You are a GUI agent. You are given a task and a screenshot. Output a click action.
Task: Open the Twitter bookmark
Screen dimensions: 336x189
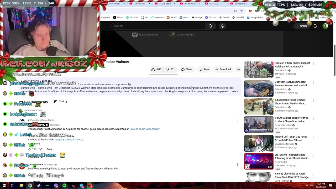(118, 18)
